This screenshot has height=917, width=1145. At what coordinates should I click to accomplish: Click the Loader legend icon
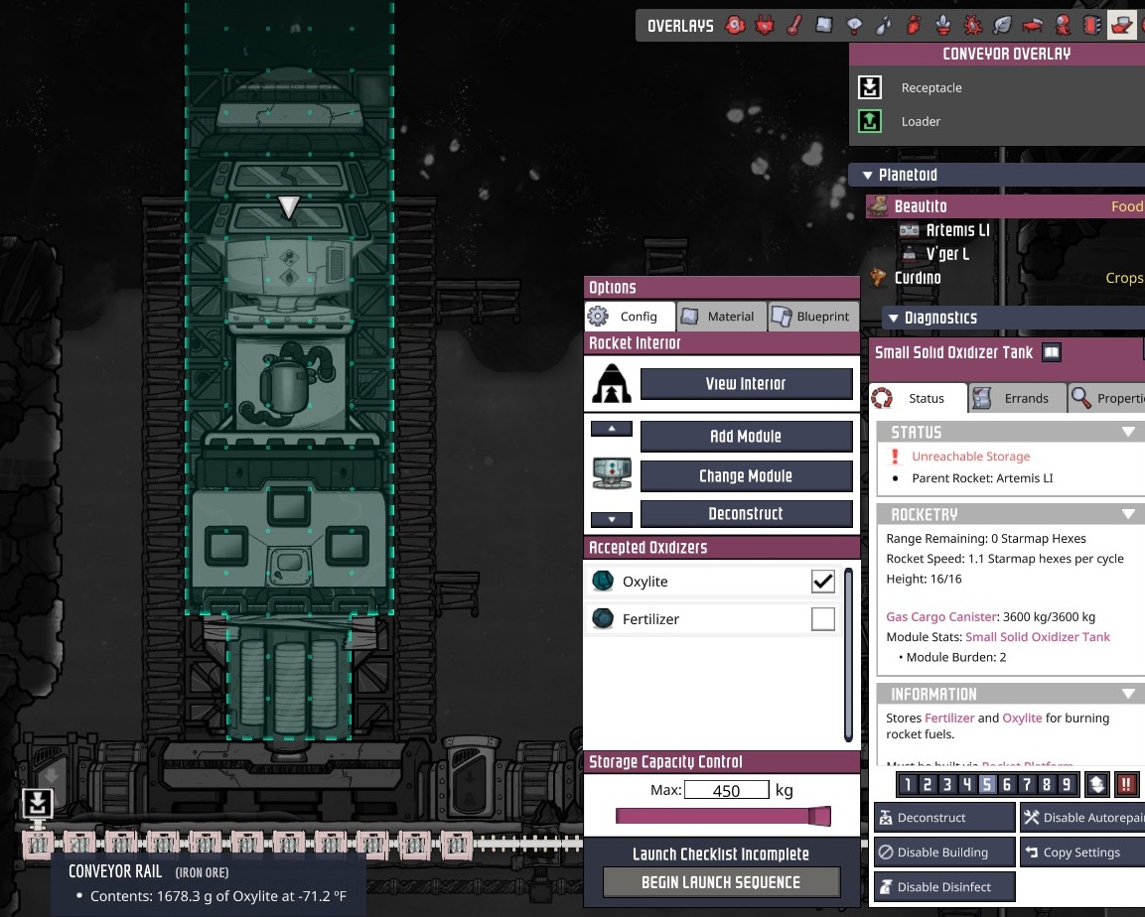coord(870,121)
